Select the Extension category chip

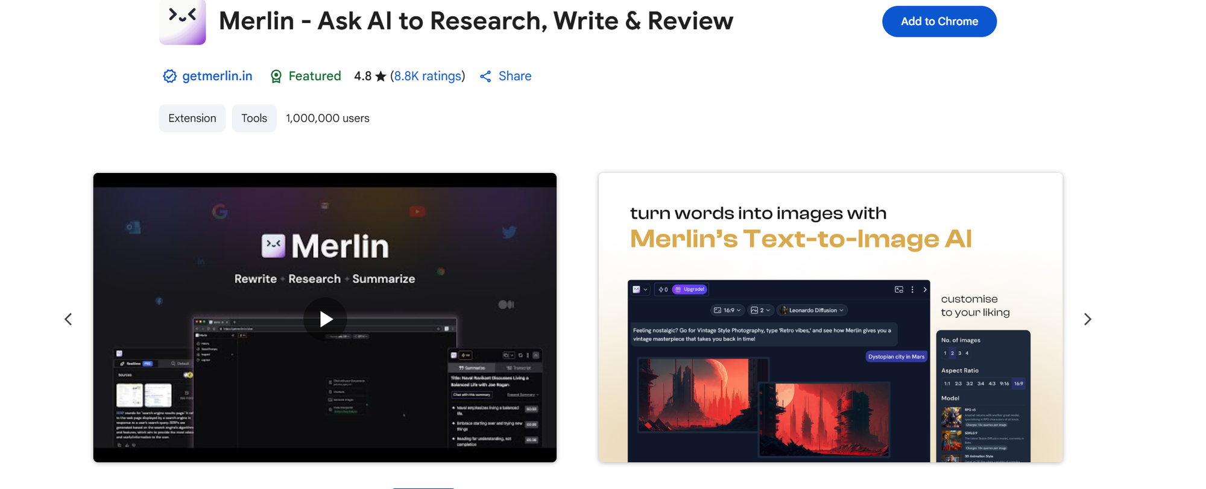(x=192, y=119)
